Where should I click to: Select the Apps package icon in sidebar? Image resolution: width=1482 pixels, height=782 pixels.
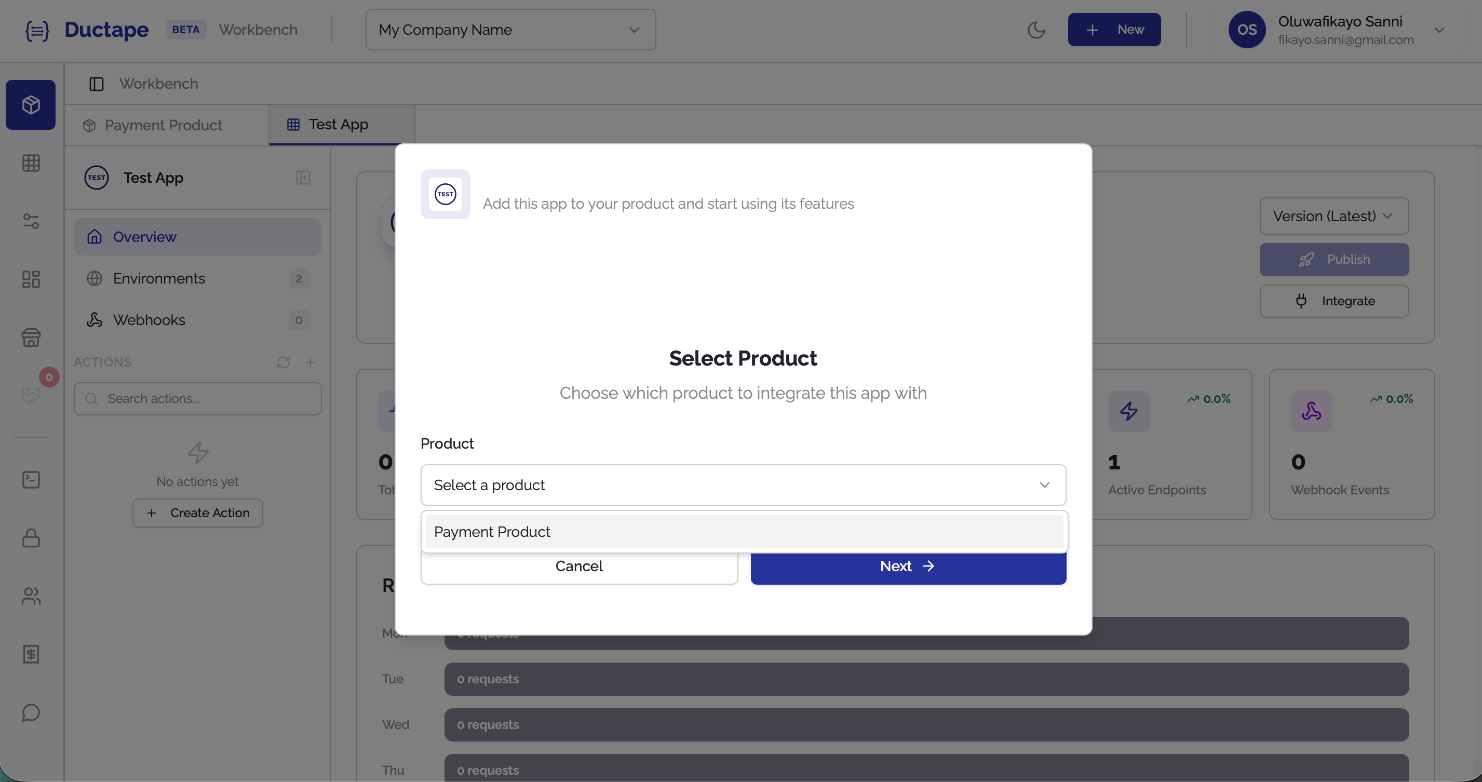pos(31,105)
